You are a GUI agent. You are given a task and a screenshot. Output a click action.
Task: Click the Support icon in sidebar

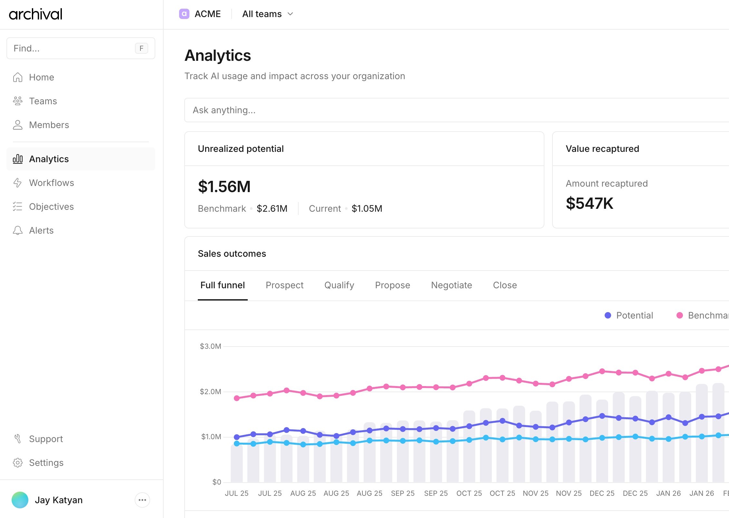pyautogui.click(x=18, y=439)
